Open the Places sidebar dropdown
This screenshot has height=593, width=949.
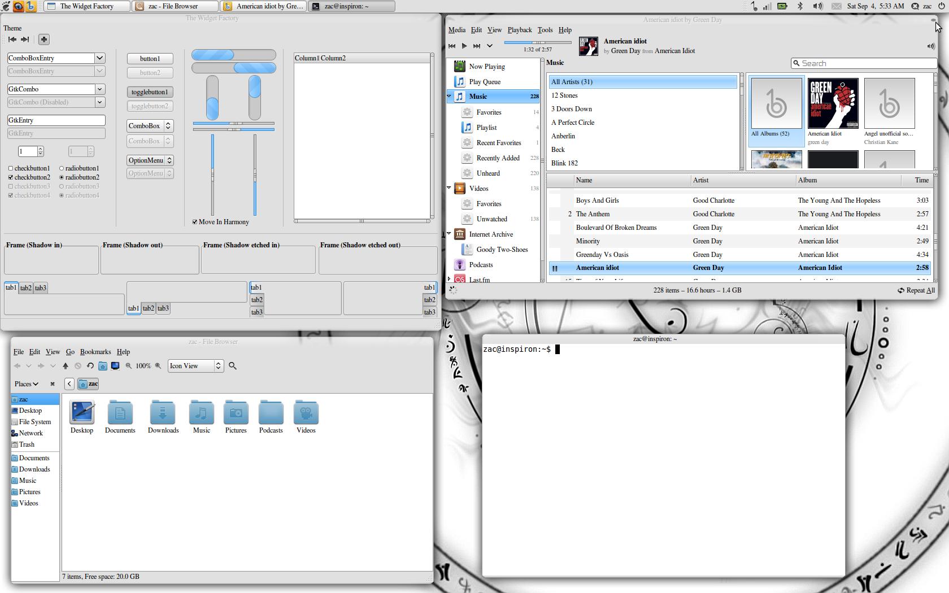pos(26,384)
